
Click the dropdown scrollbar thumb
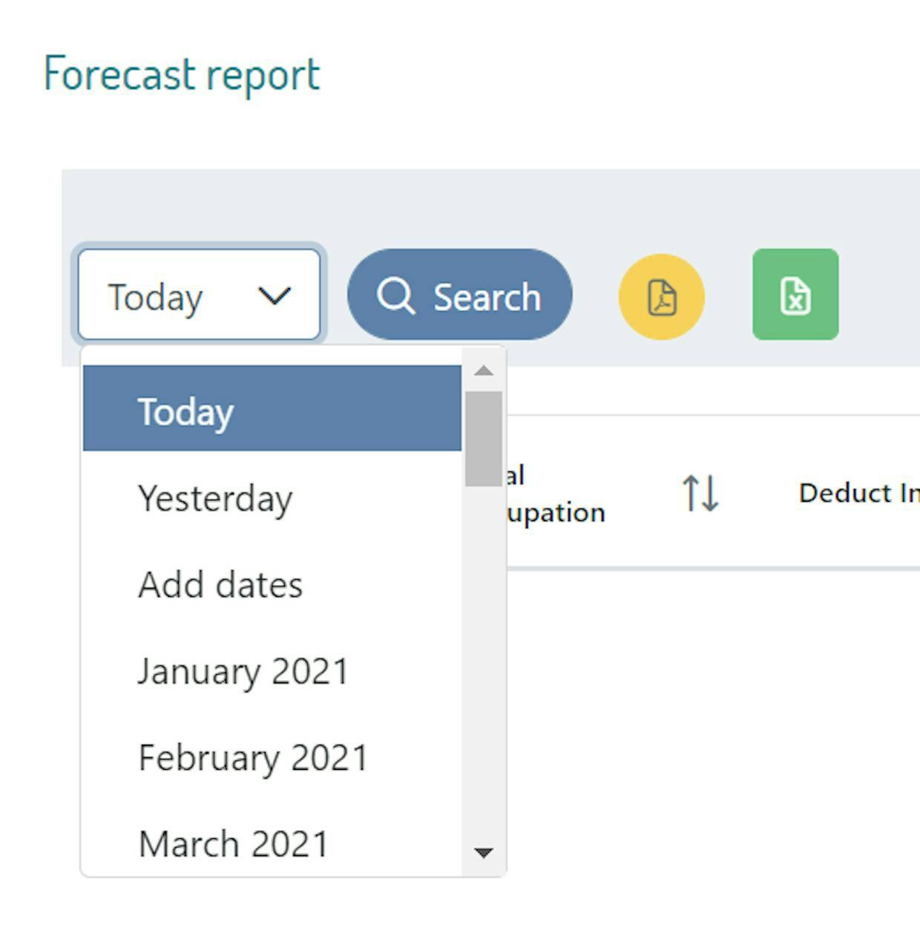click(x=484, y=438)
